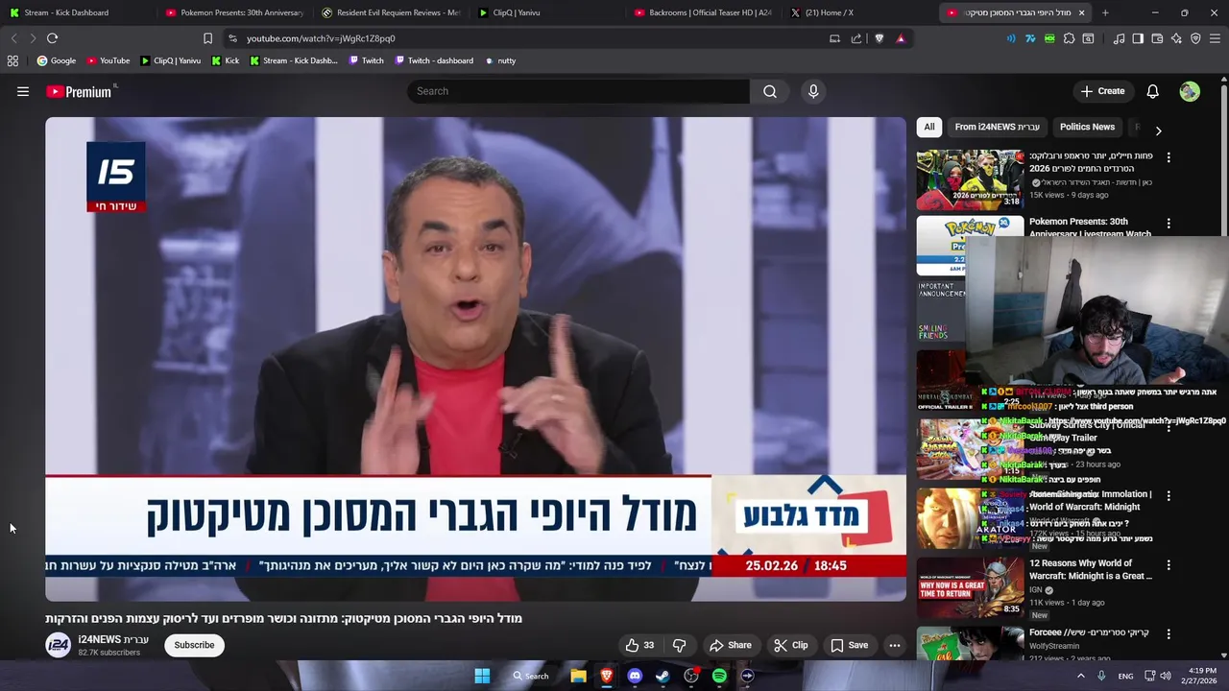Click the Clip button below the video
The height and width of the screenshot is (691, 1229).
point(791,645)
